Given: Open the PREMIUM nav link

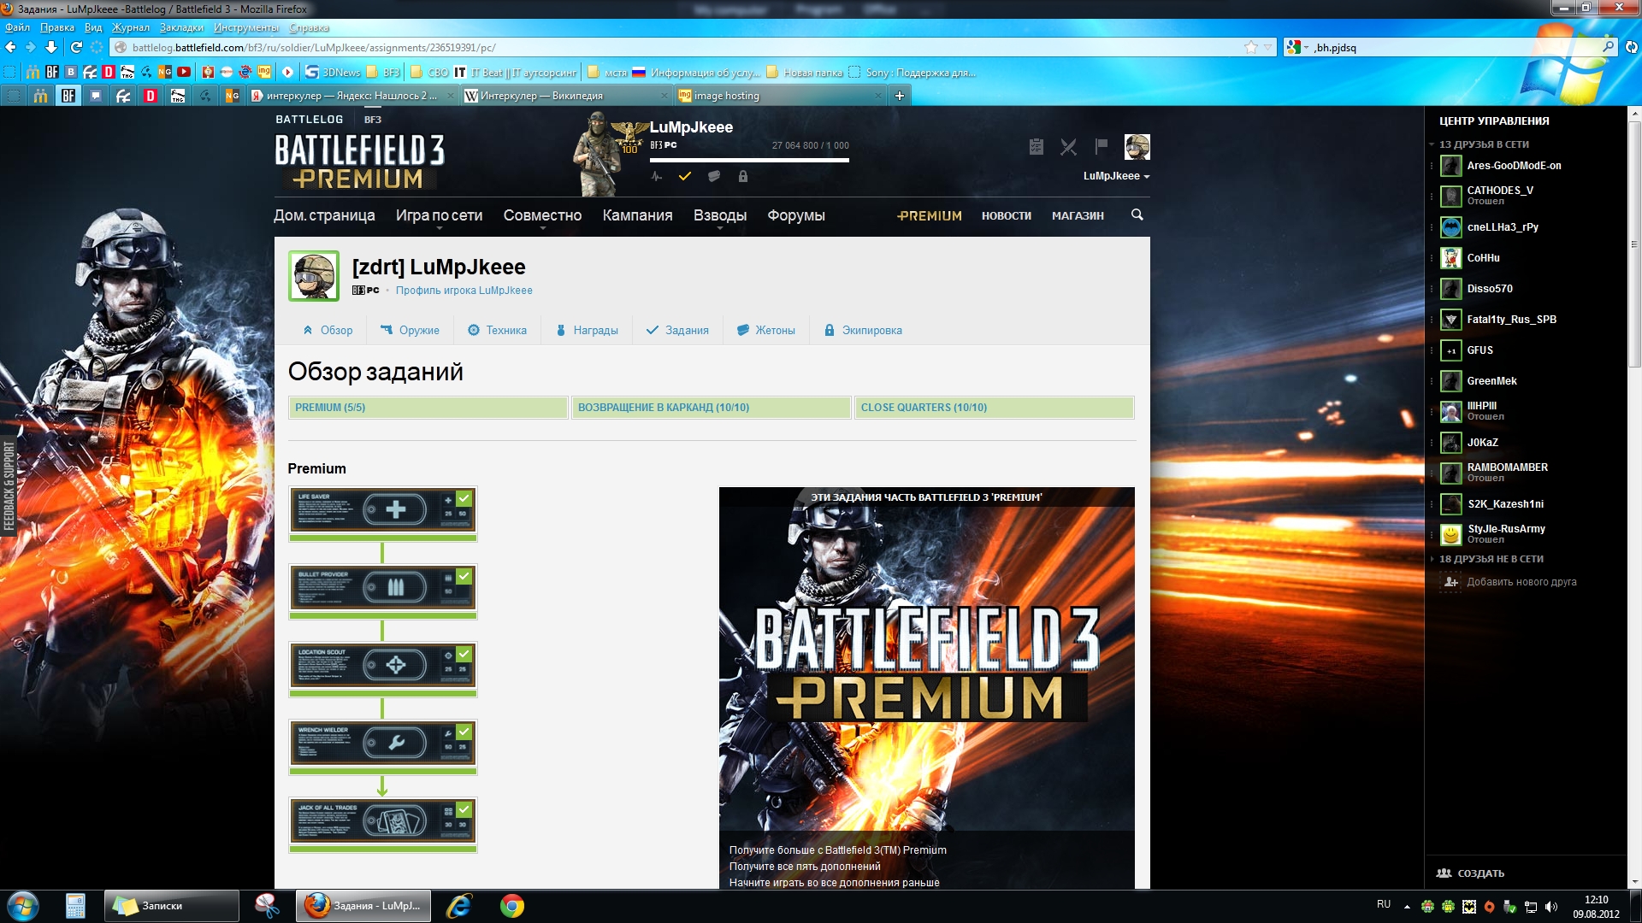Looking at the screenshot, I should (930, 216).
